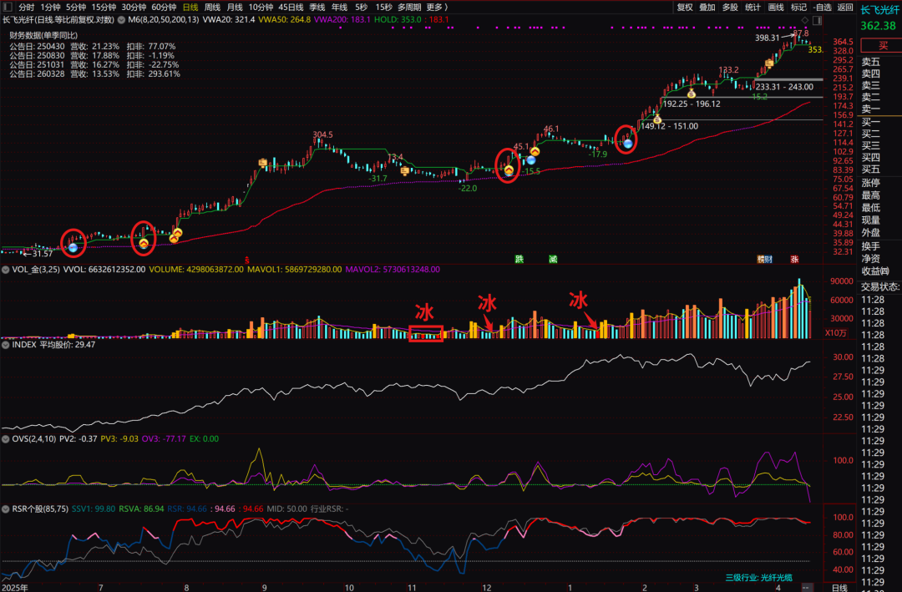Click the money bag marker near 149.12 - 151.00
The image size is (902, 592).
pyautogui.click(x=657, y=119)
